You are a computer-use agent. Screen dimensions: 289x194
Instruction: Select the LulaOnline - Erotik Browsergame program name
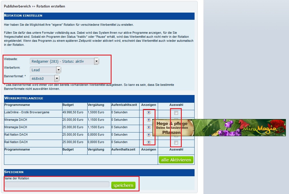27,112
